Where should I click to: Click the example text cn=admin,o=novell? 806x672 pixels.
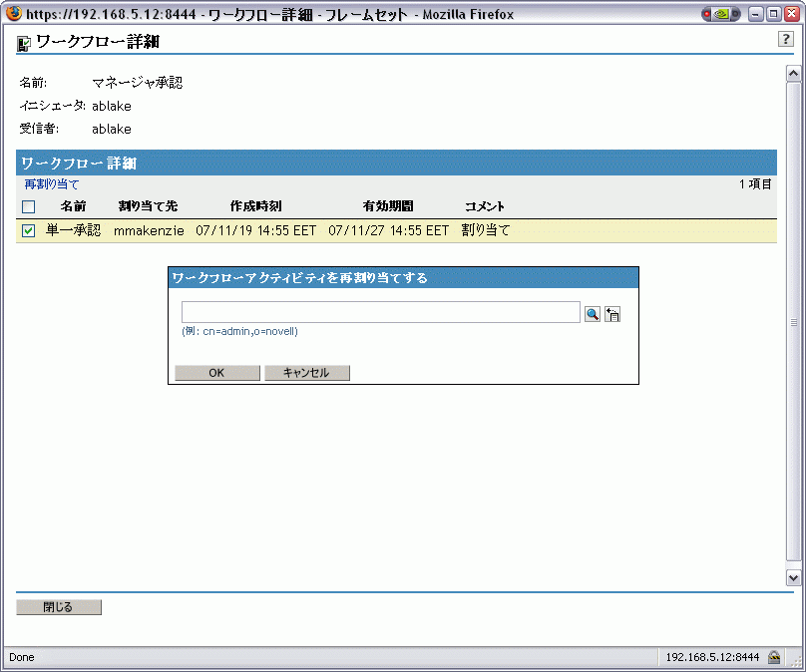point(249,331)
